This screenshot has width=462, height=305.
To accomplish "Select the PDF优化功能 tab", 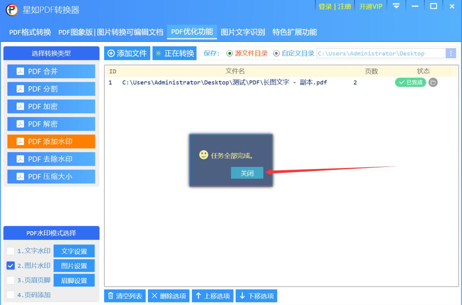I will click(192, 32).
